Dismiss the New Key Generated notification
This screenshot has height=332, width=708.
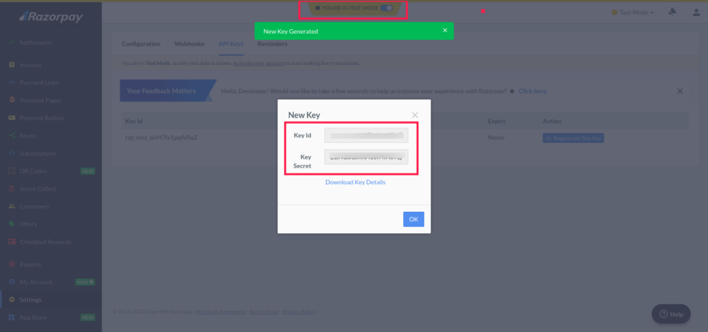(445, 31)
